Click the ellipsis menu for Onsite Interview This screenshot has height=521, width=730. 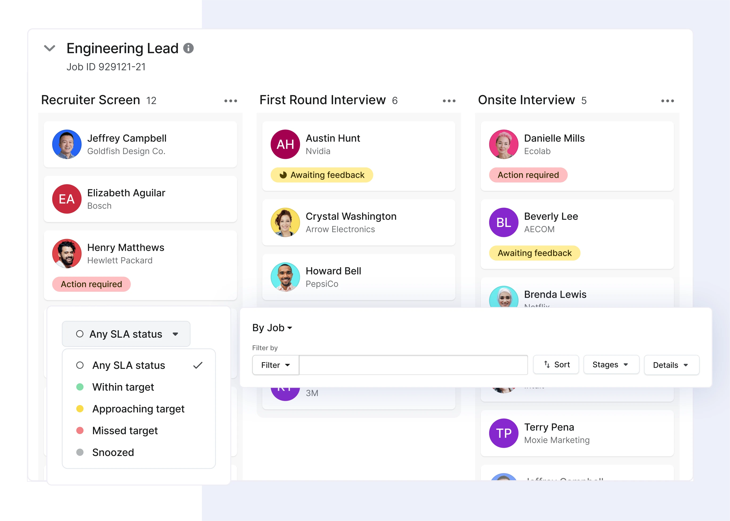pos(667,101)
